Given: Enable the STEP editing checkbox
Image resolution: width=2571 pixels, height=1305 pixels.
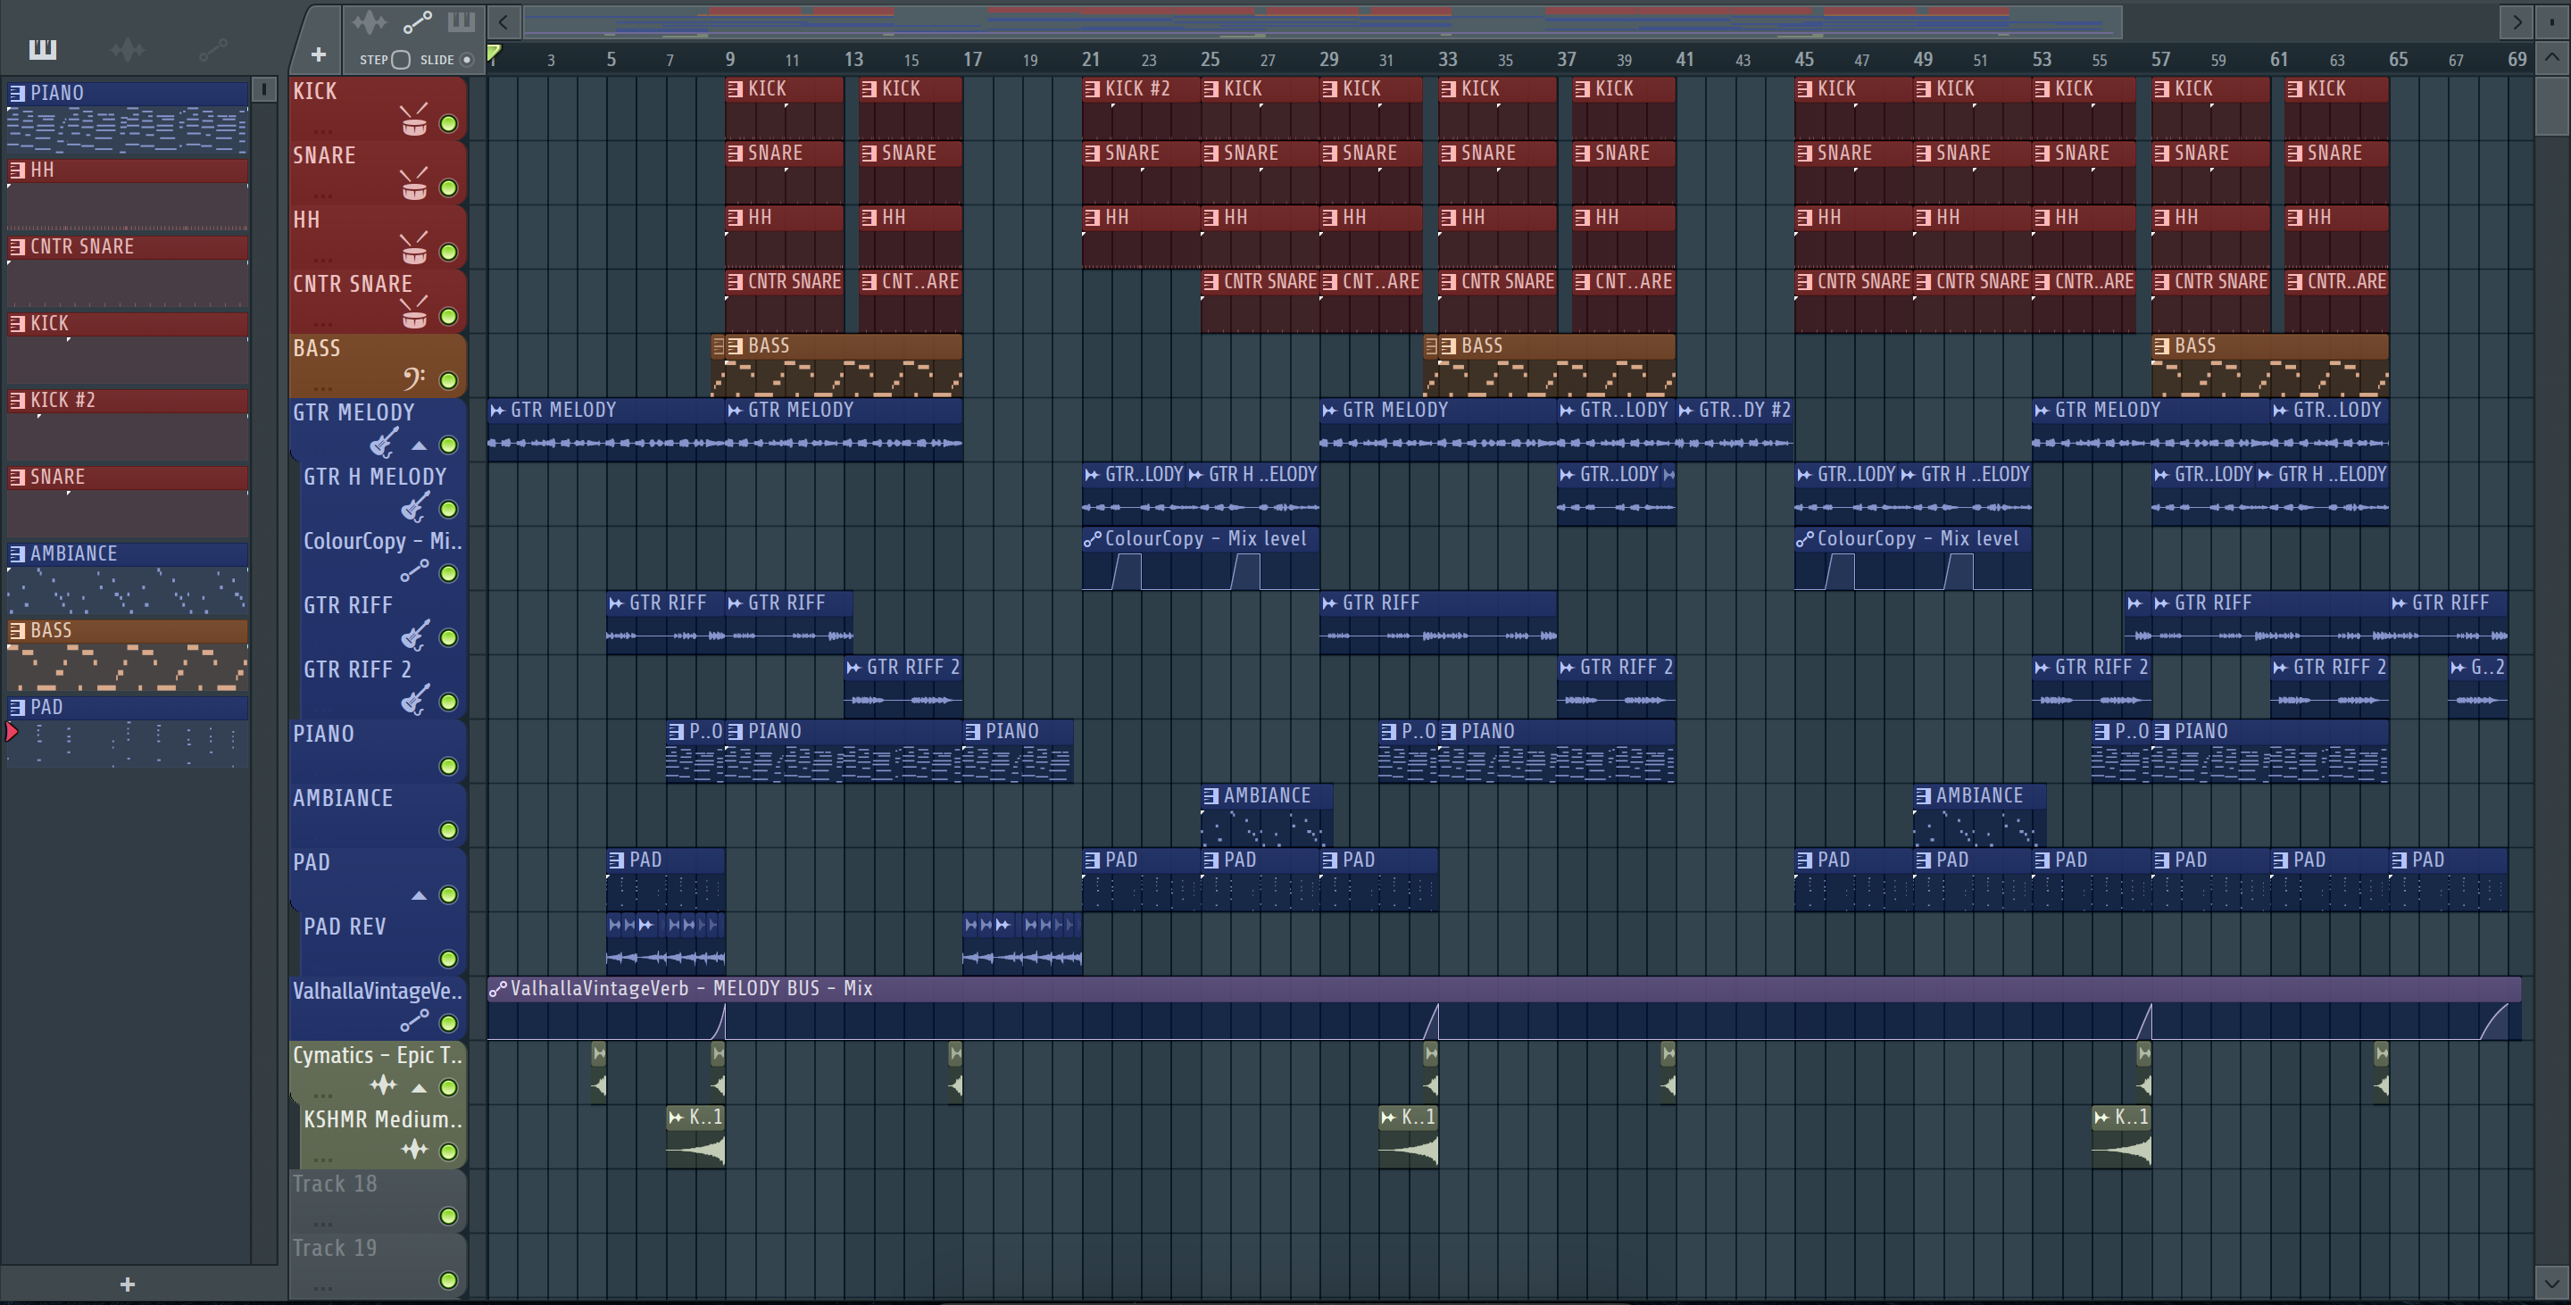Looking at the screenshot, I should (400, 60).
